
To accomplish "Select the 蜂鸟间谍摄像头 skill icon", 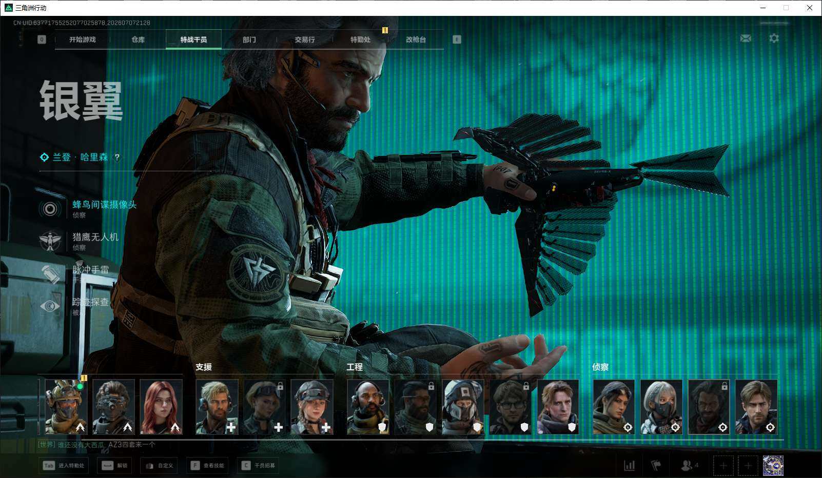I will [50, 209].
